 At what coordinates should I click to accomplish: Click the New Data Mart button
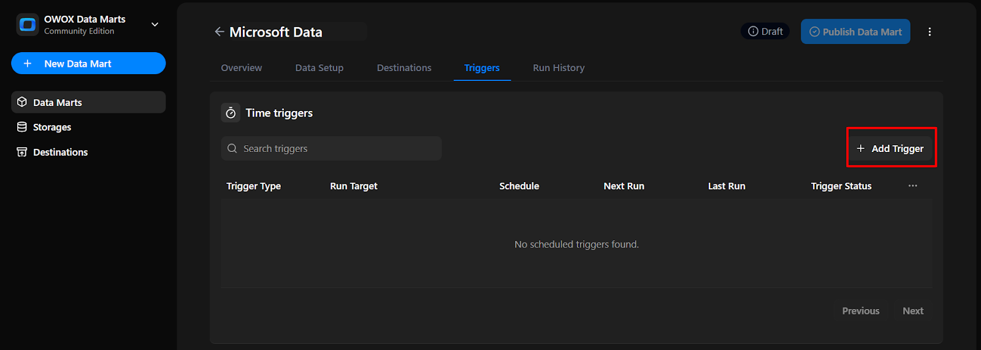pos(88,63)
